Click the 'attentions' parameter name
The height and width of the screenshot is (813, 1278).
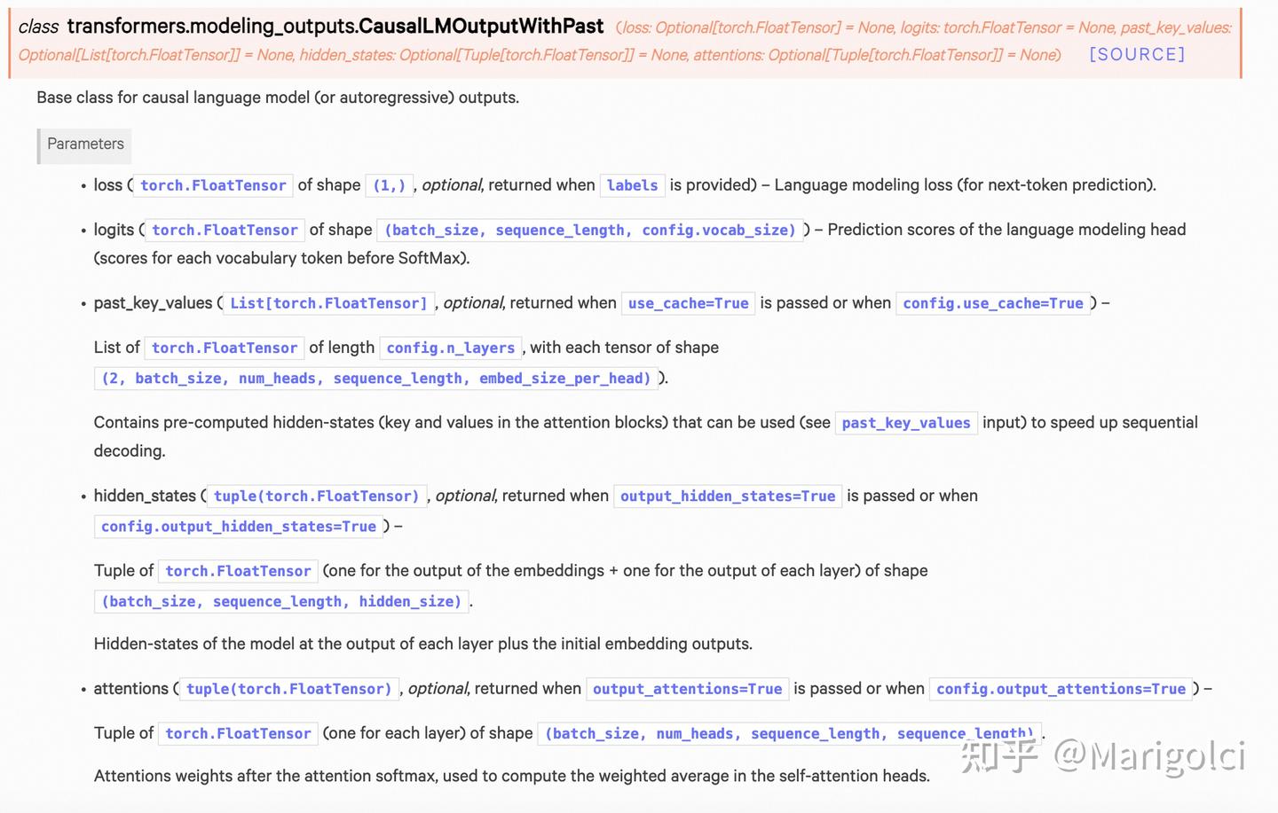130,689
